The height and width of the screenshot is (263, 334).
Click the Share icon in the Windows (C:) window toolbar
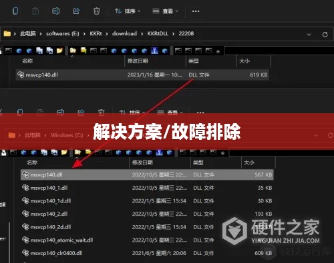coord(81,113)
